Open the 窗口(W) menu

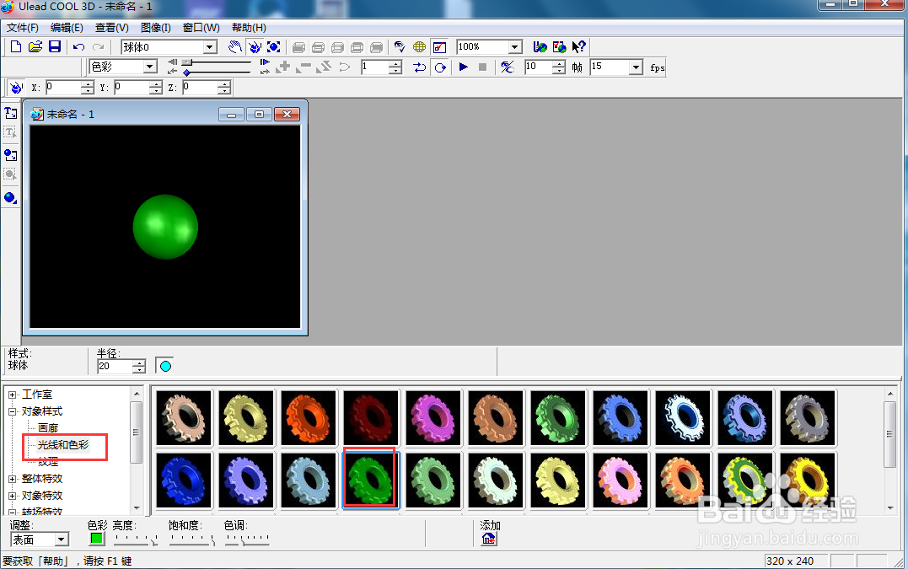click(201, 28)
